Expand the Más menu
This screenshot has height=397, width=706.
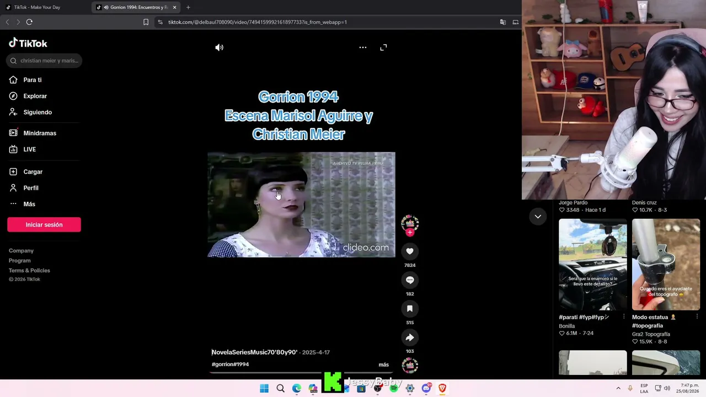29,204
